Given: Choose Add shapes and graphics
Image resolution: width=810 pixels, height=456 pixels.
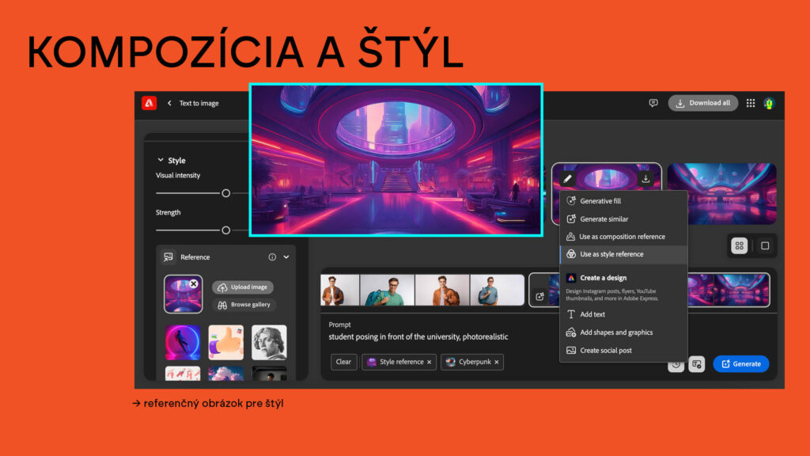Looking at the screenshot, I should click(624, 332).
